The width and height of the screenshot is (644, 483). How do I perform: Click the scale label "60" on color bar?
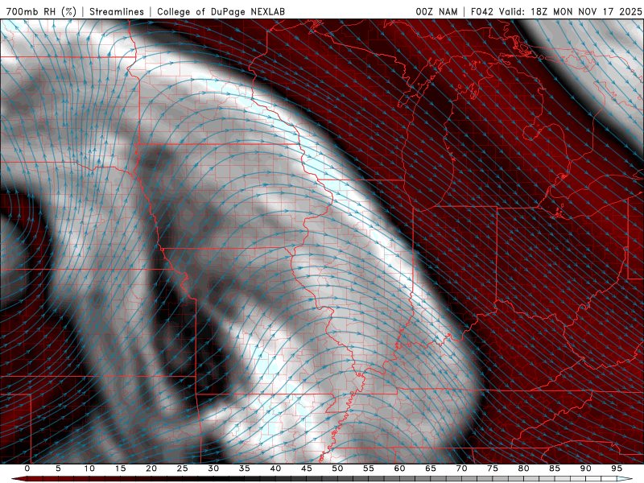[x=399, y=469]
